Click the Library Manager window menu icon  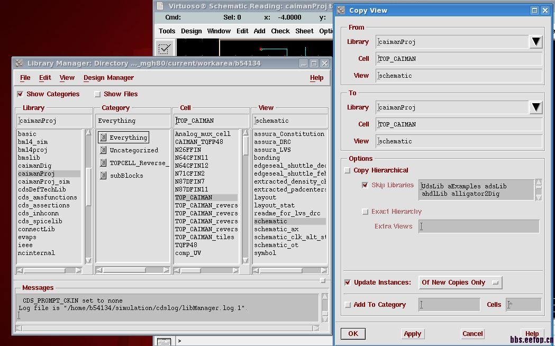coord(19,63)
